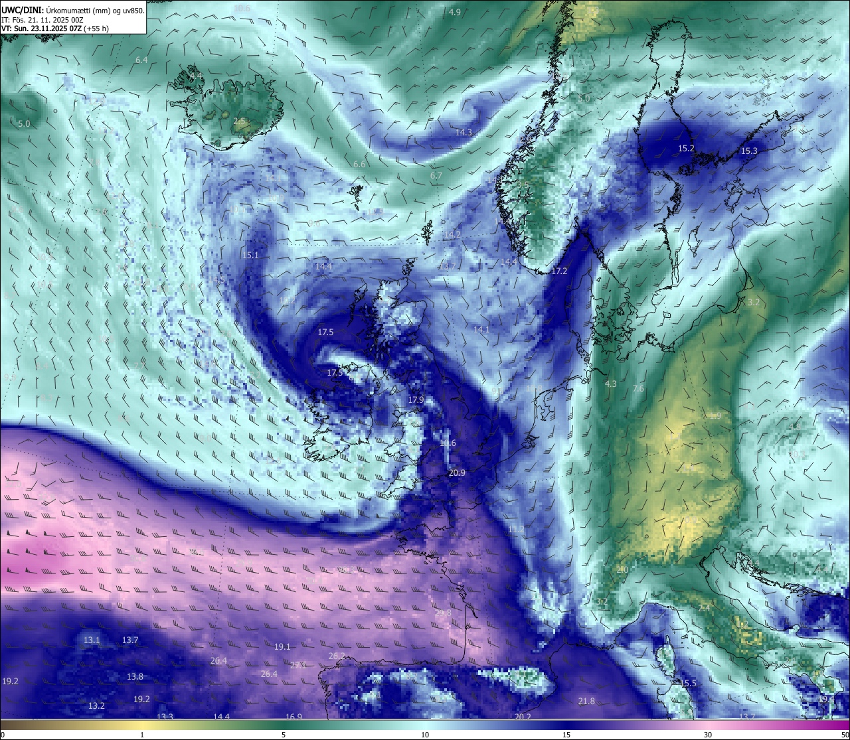Click the 13.8 value label

135,676
